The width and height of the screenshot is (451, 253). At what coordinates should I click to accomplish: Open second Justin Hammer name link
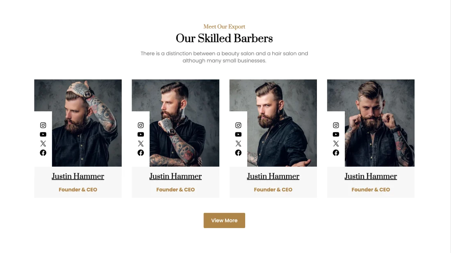[x=175, y=176]
